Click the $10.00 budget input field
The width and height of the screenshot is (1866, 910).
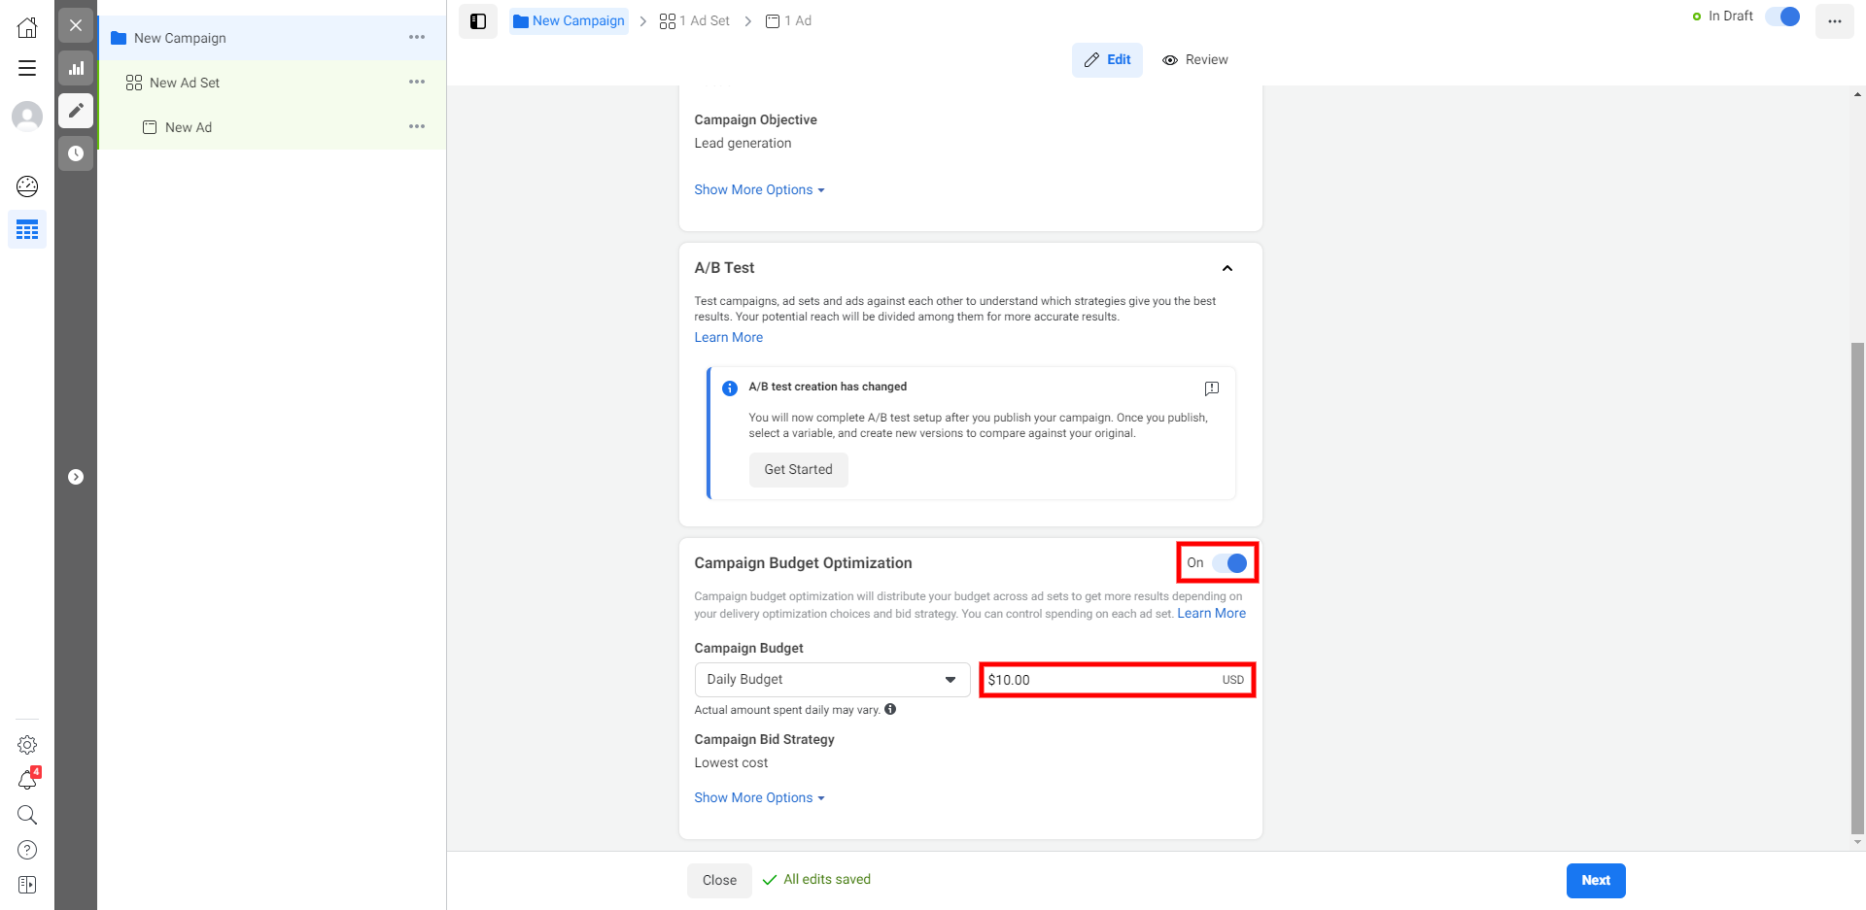tap(1117, 680)
